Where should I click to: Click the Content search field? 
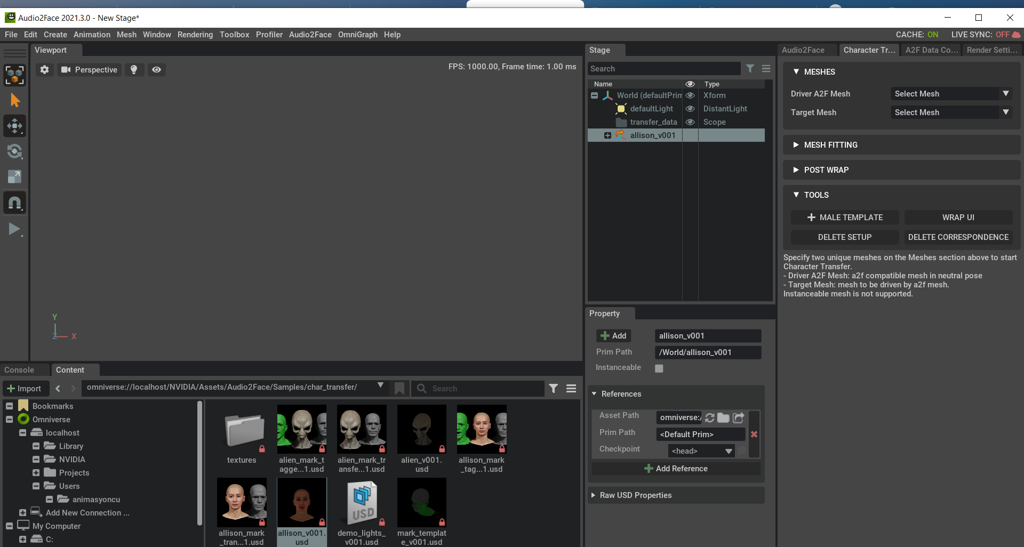(478, 389)
